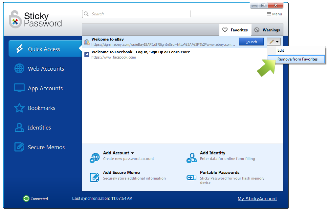Open the My StickyAccount link
The width and height of the screenshot is (331, 209).
[x=257, y=199]
